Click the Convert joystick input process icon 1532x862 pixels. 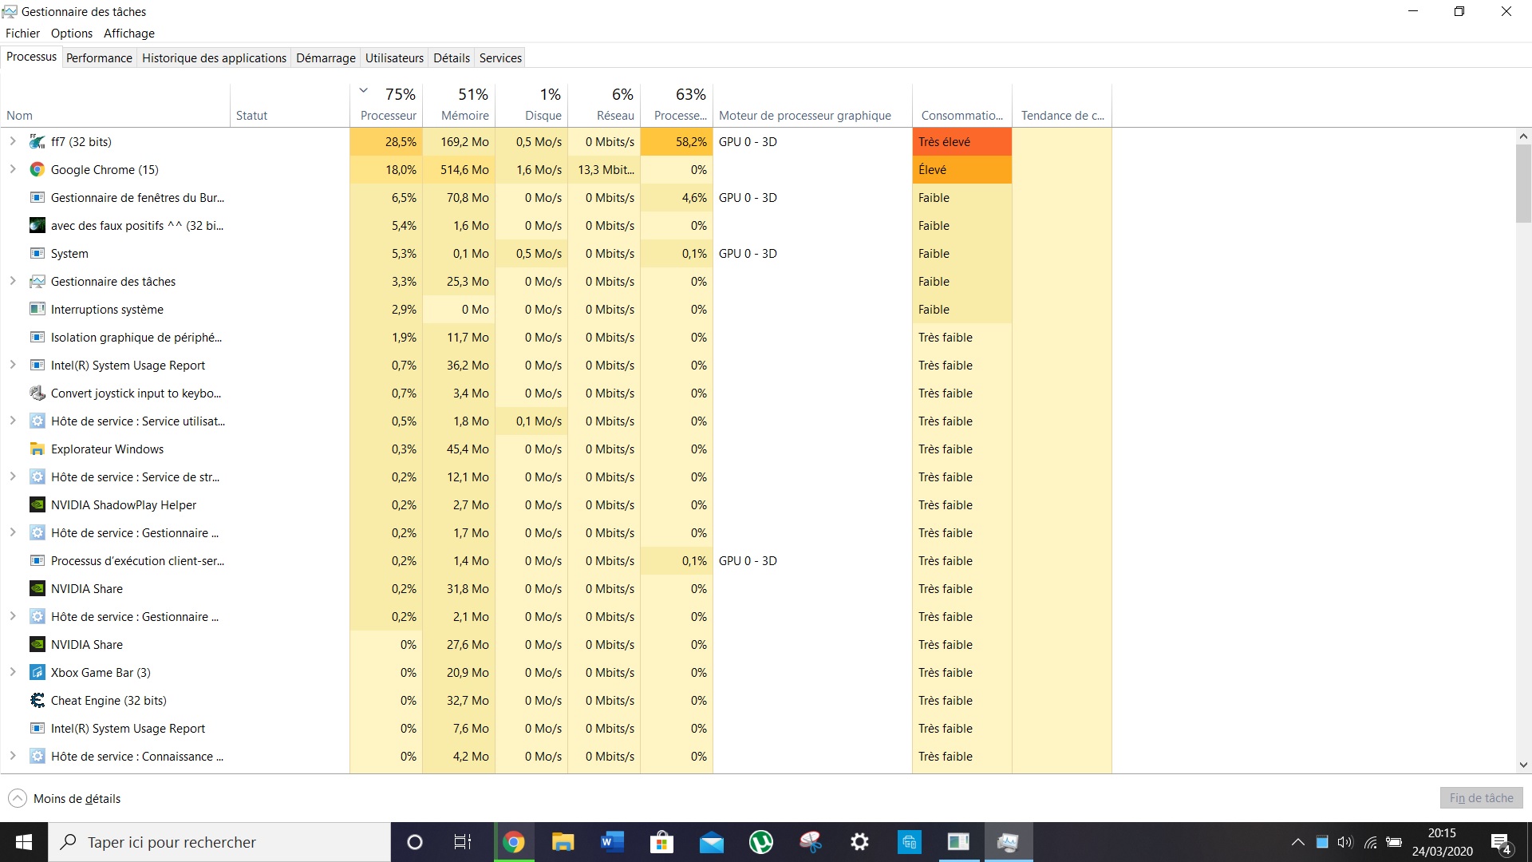pos(37,393)
